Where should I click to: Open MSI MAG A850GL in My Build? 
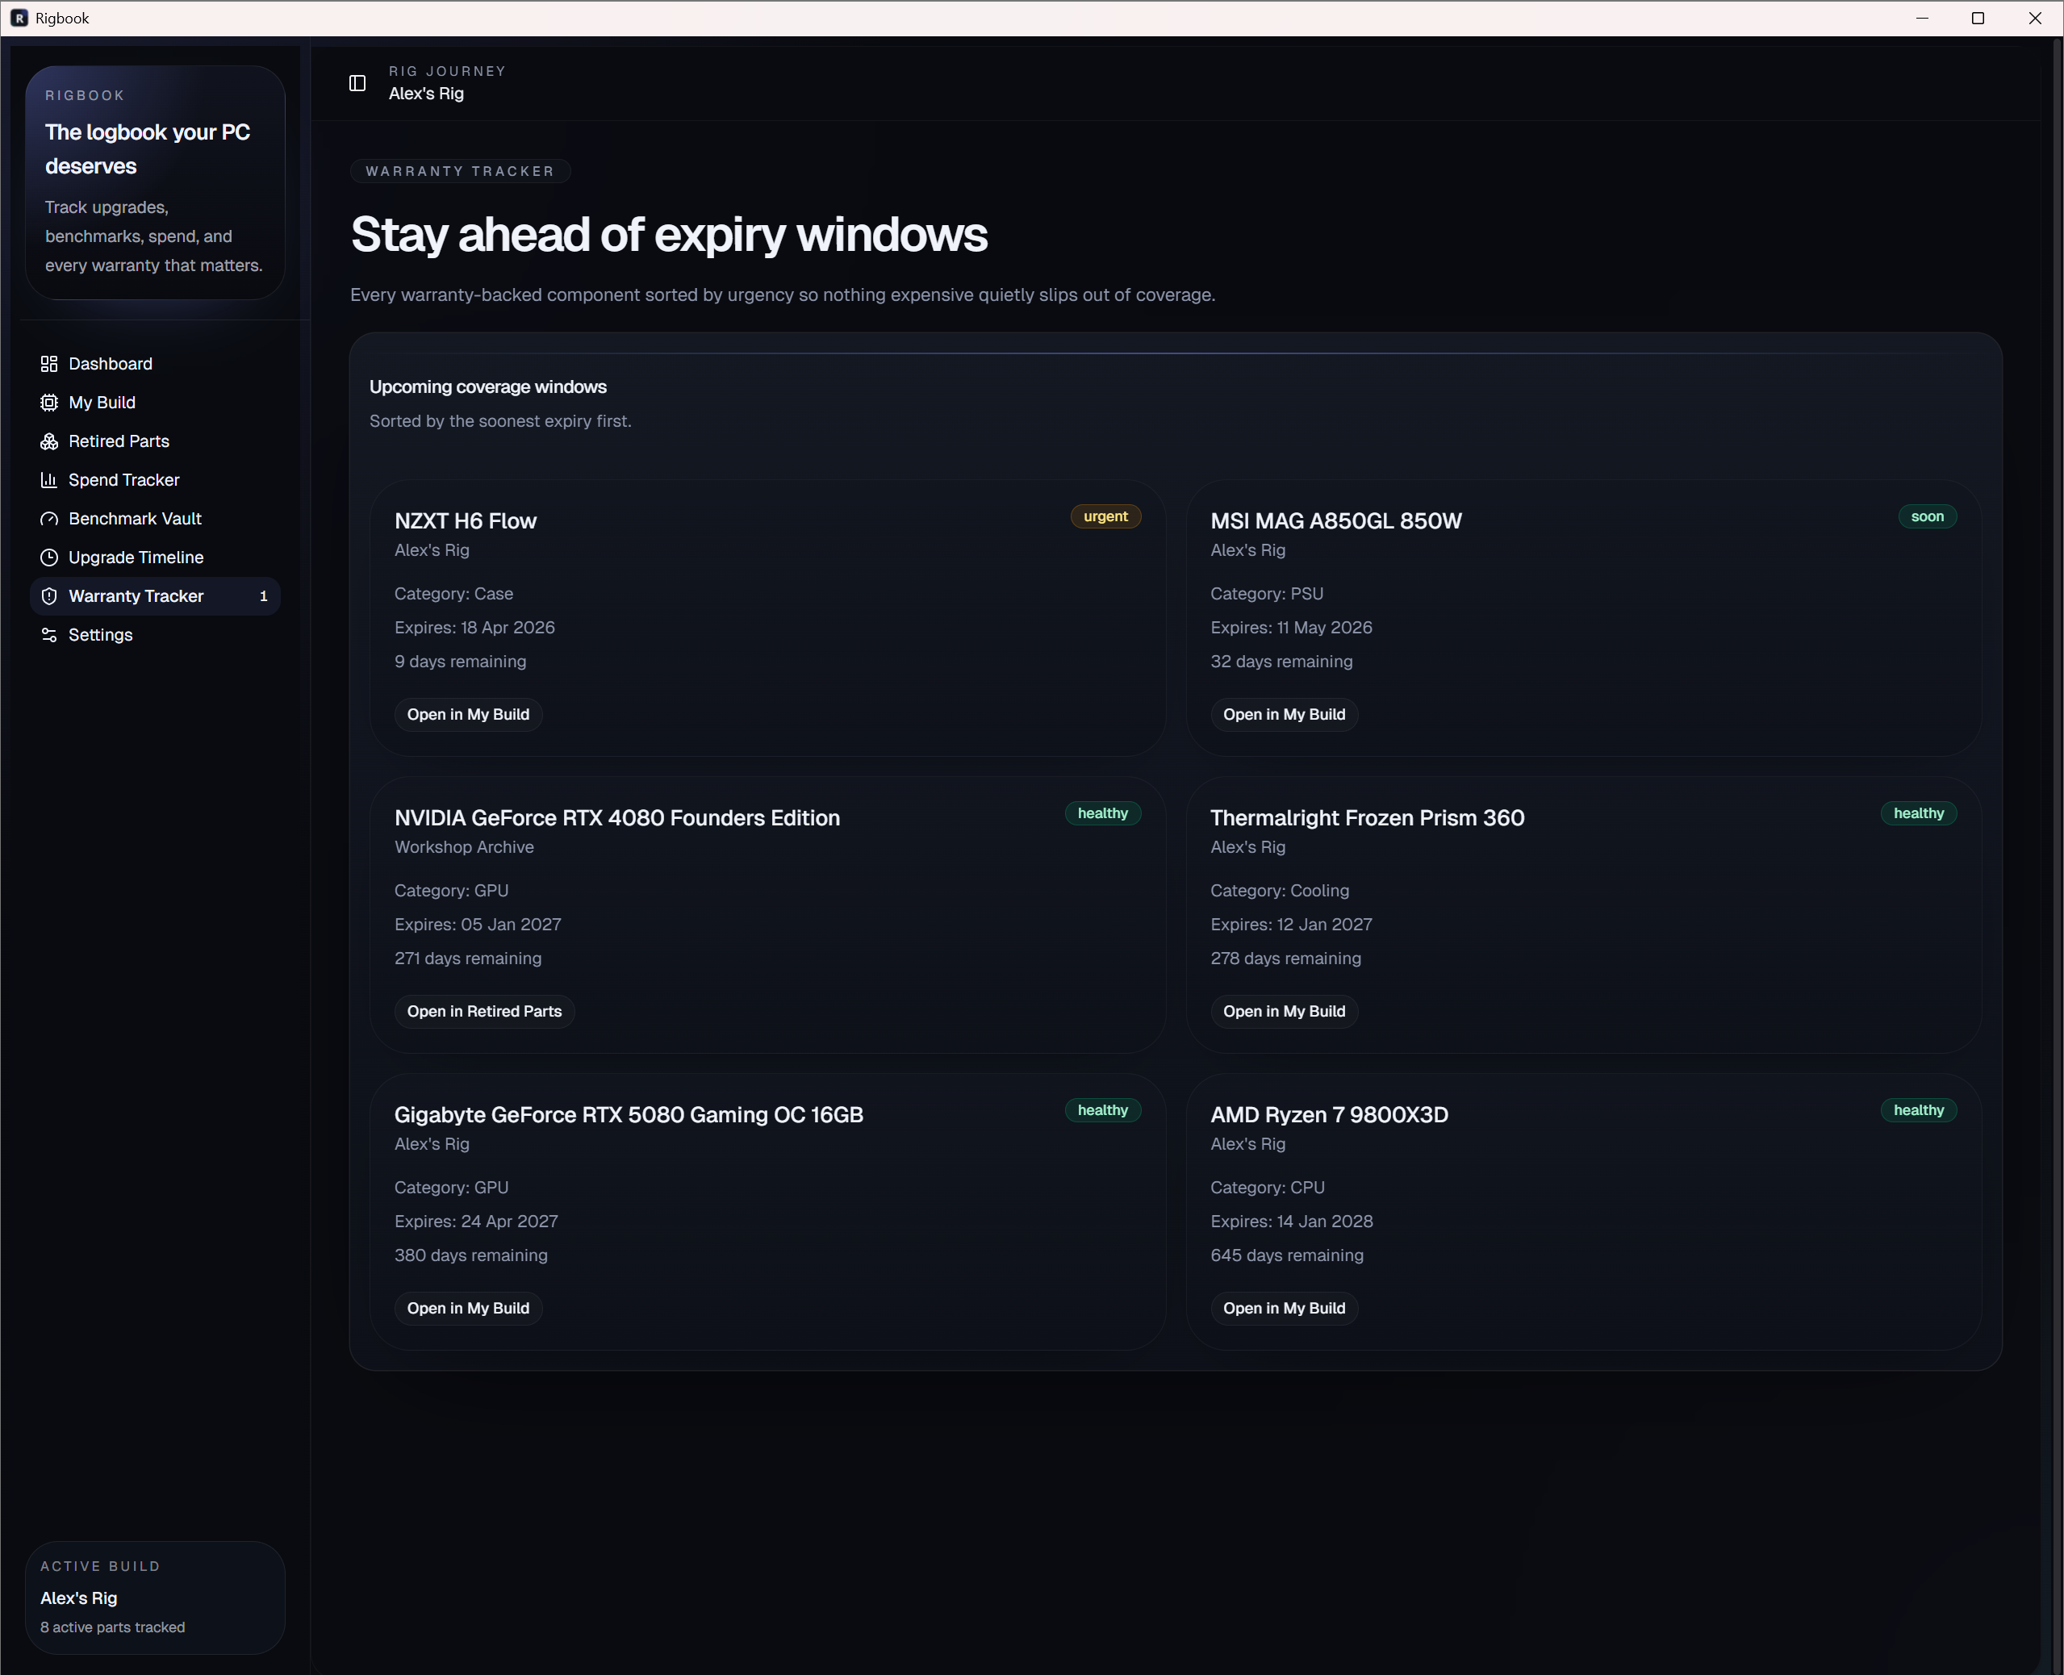(1284, 714)
